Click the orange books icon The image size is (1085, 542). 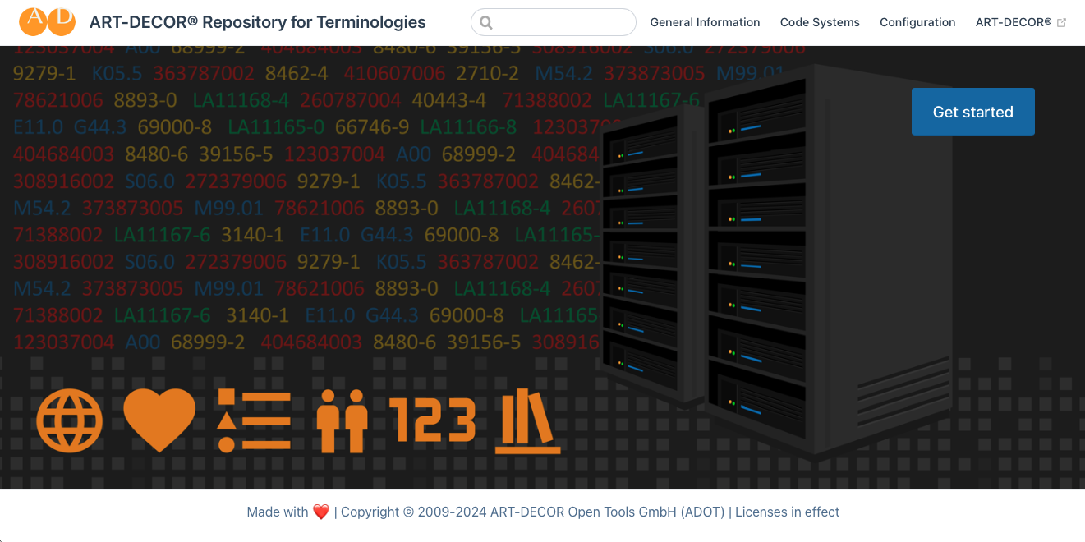(527, 422)
